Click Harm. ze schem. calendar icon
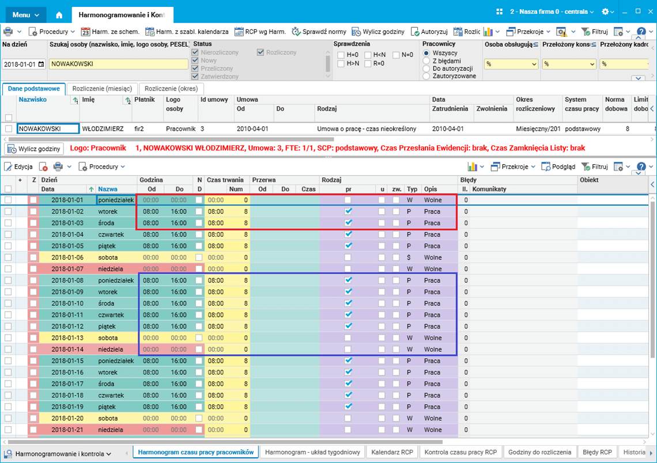 [86, 32]
